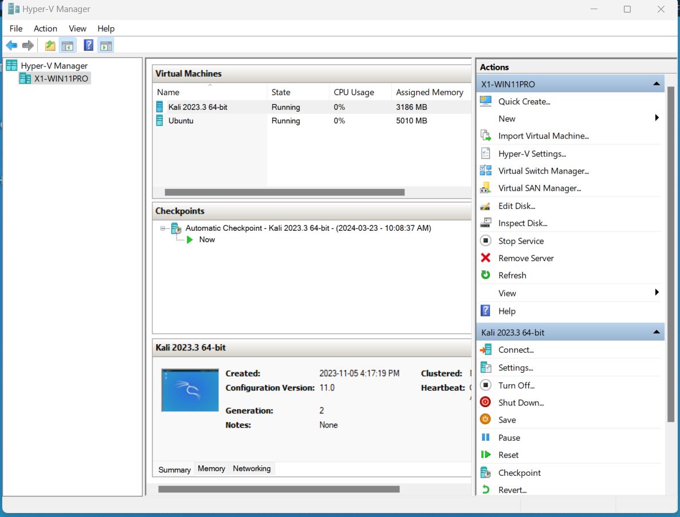Viewport: 680px width, 517px height.
Task: Click Virtual Switch Manager... action
Action: (x=544, y=171)
